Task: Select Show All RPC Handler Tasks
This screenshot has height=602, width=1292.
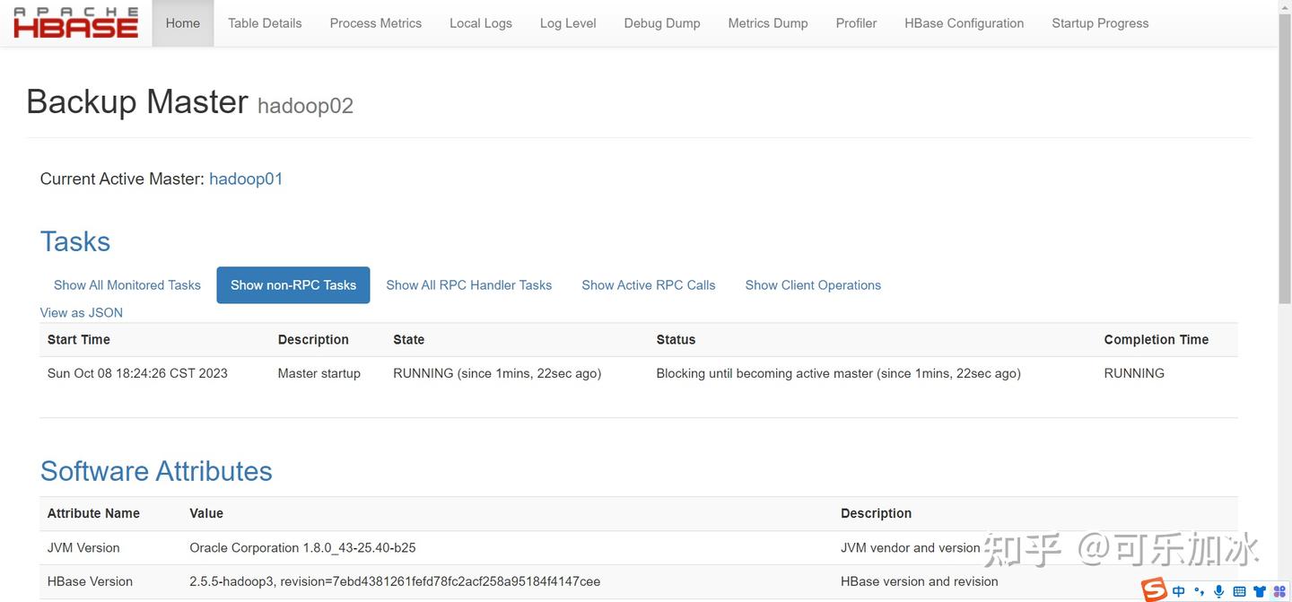Action: (x=468, y=285)
